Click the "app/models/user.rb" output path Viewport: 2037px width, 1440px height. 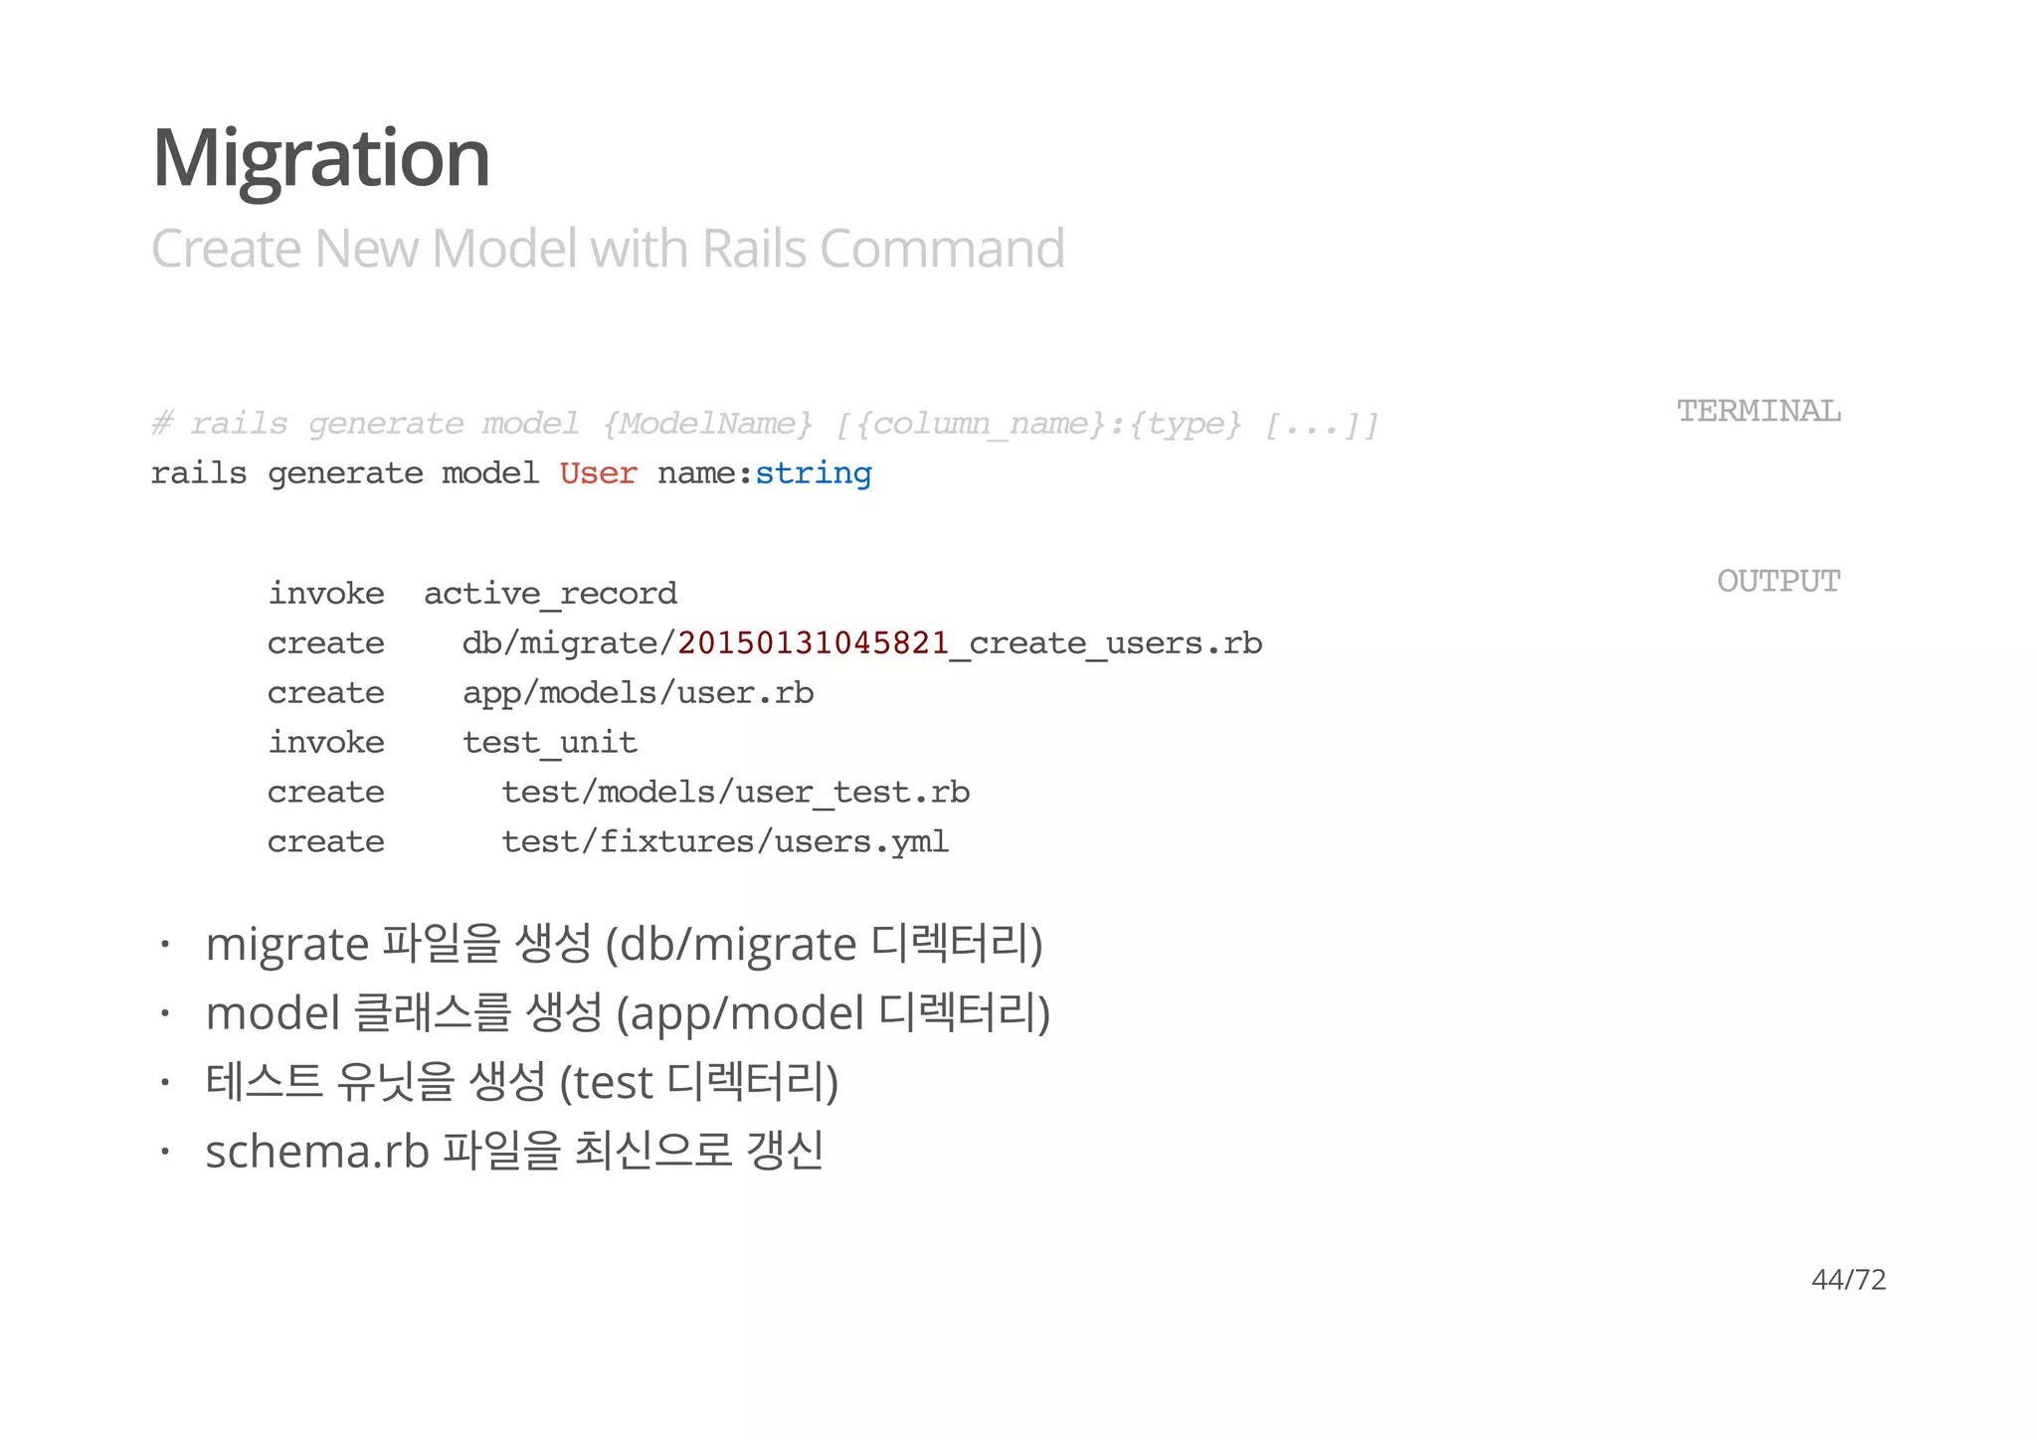(638, 693)
